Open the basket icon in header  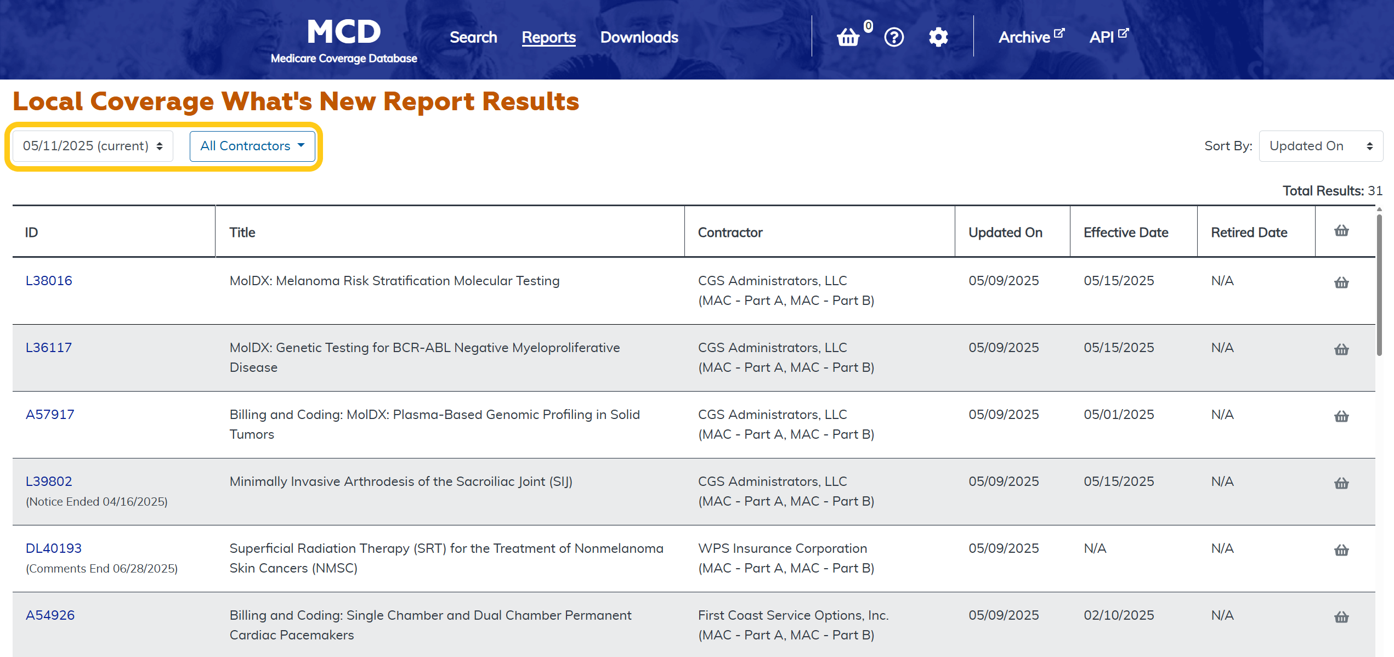(848, 37)
